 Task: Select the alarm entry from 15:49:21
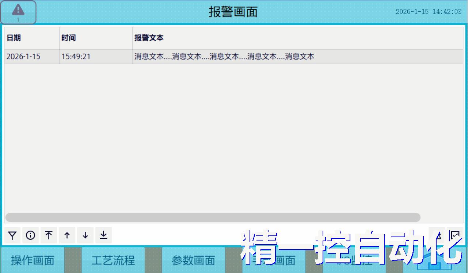146,57
